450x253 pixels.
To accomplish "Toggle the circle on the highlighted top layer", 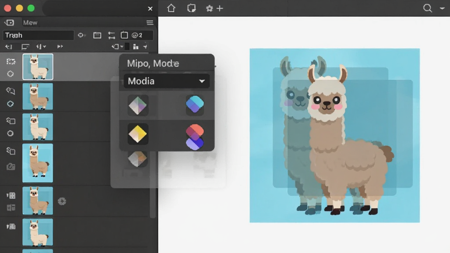I will pos(11,74).
